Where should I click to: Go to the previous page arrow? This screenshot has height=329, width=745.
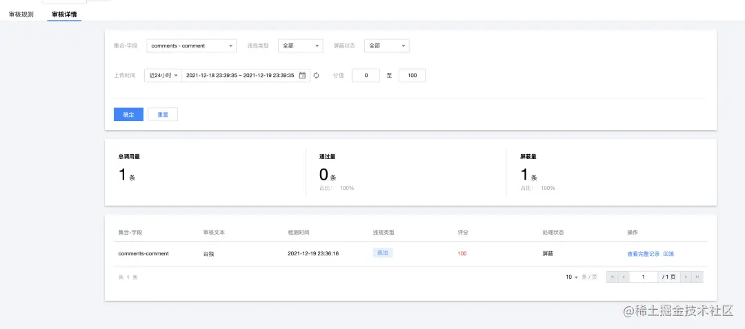[624, 277]
